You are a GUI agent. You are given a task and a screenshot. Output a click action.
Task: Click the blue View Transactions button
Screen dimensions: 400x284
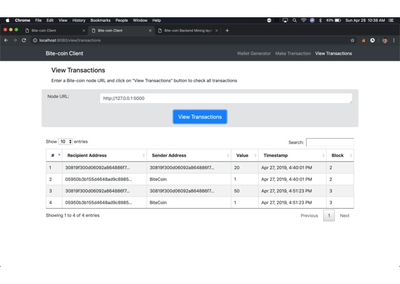click(200, 117)
